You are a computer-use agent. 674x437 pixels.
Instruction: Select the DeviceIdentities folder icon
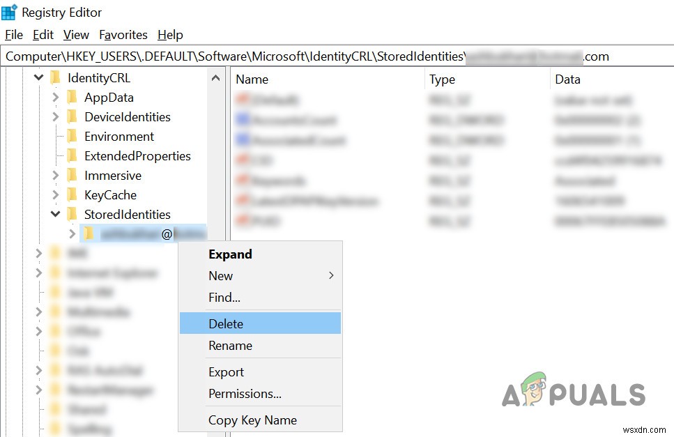coord(72,117)
